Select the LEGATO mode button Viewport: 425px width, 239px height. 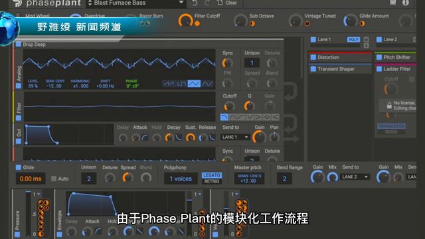point(212,175)
